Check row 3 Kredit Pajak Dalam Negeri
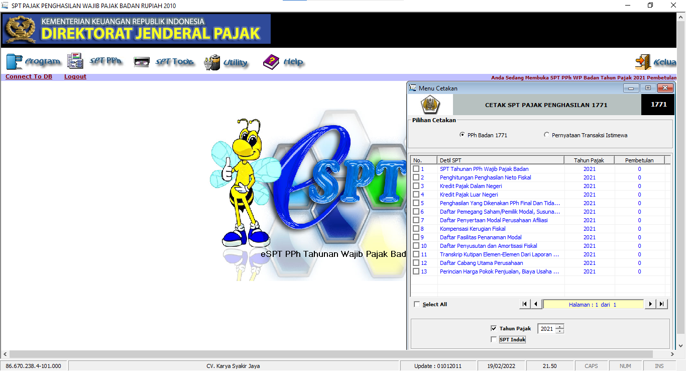This screenshot has height=371, width=686. (x=416, y=186)
